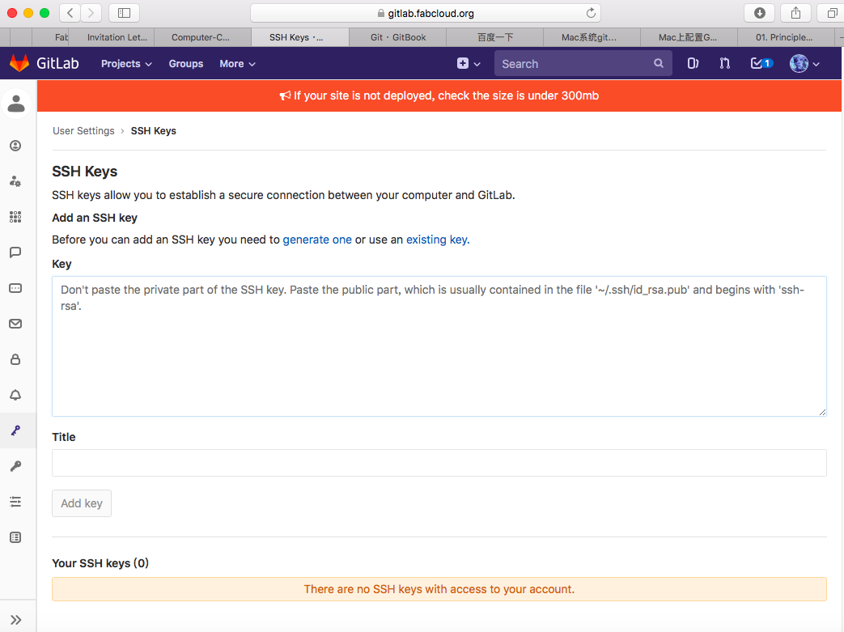Open Account settings sidebar icon
844x632 pixels.
15,181
